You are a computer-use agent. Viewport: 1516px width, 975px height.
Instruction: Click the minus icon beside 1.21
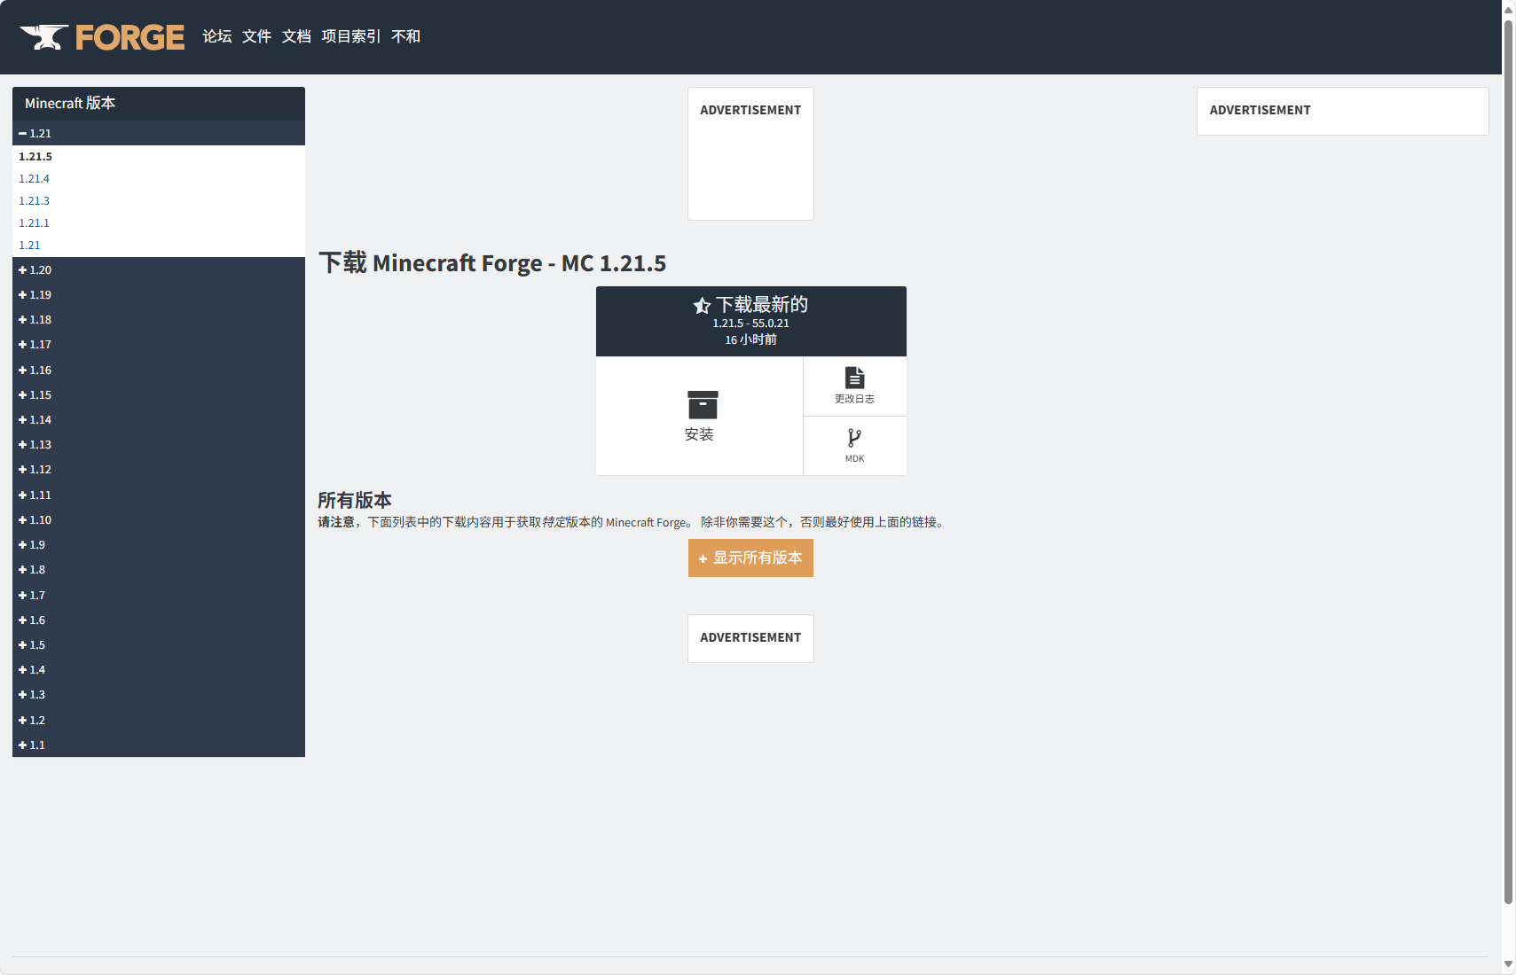tap(22, 134)
